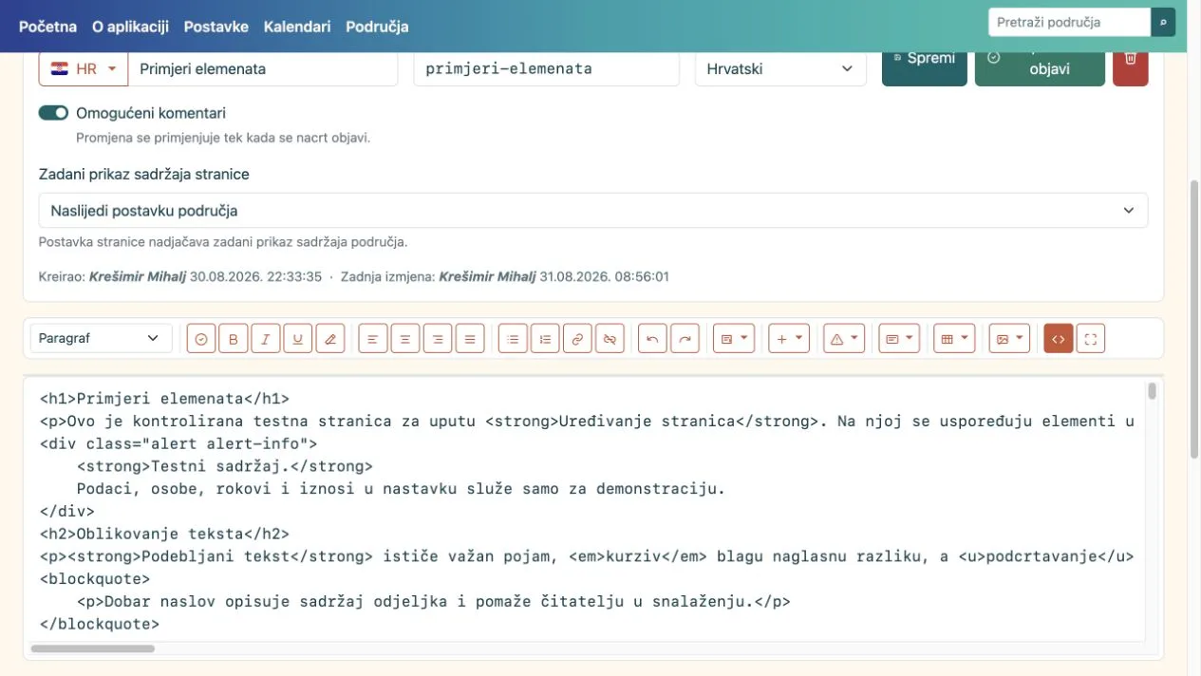Screen dimensions: 1201x676
Task: Click the vertical scrollbar of code editor
Action: click(x=1152, y=391)
